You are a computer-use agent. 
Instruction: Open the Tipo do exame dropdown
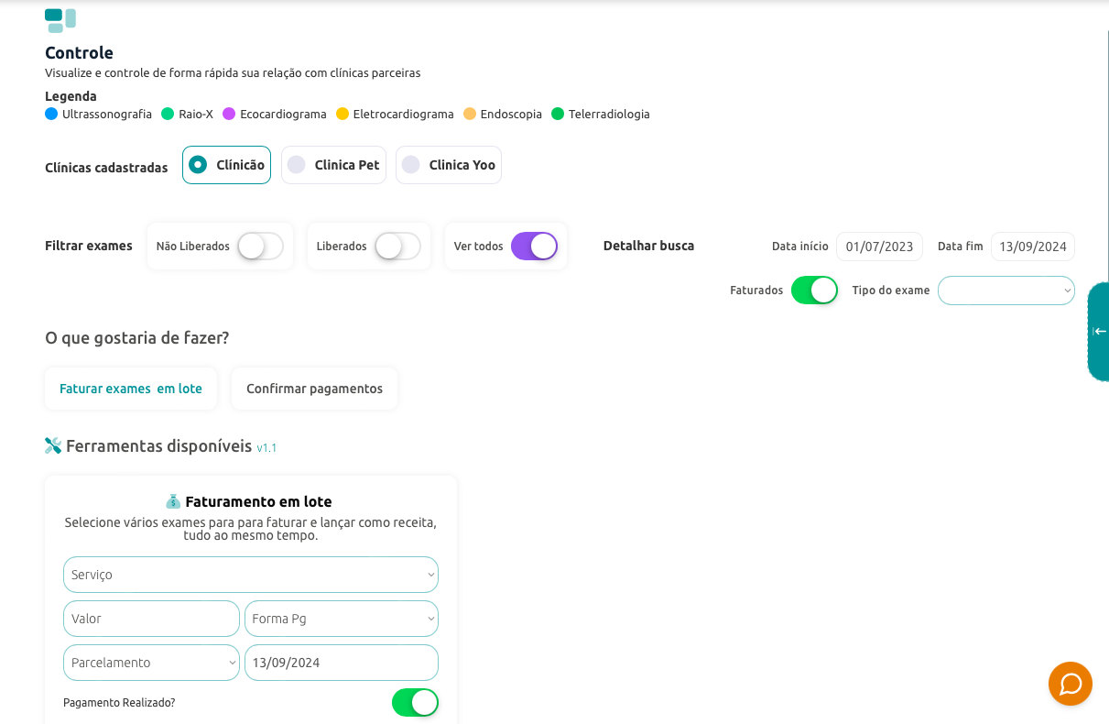(x=1006, y=291)
